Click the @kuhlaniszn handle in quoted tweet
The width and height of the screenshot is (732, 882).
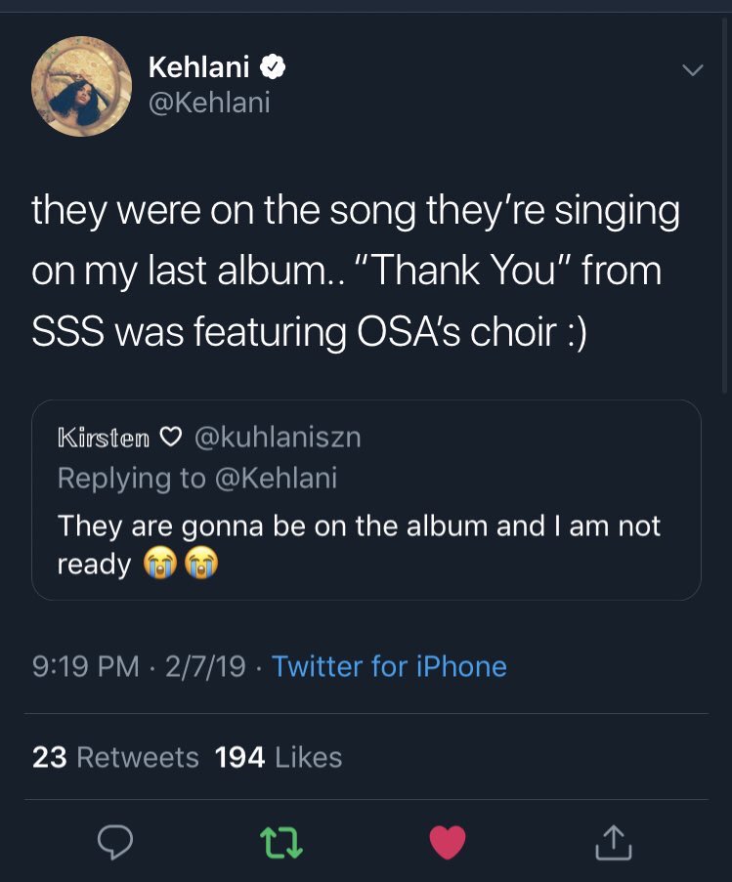click(x=279, y=437)
